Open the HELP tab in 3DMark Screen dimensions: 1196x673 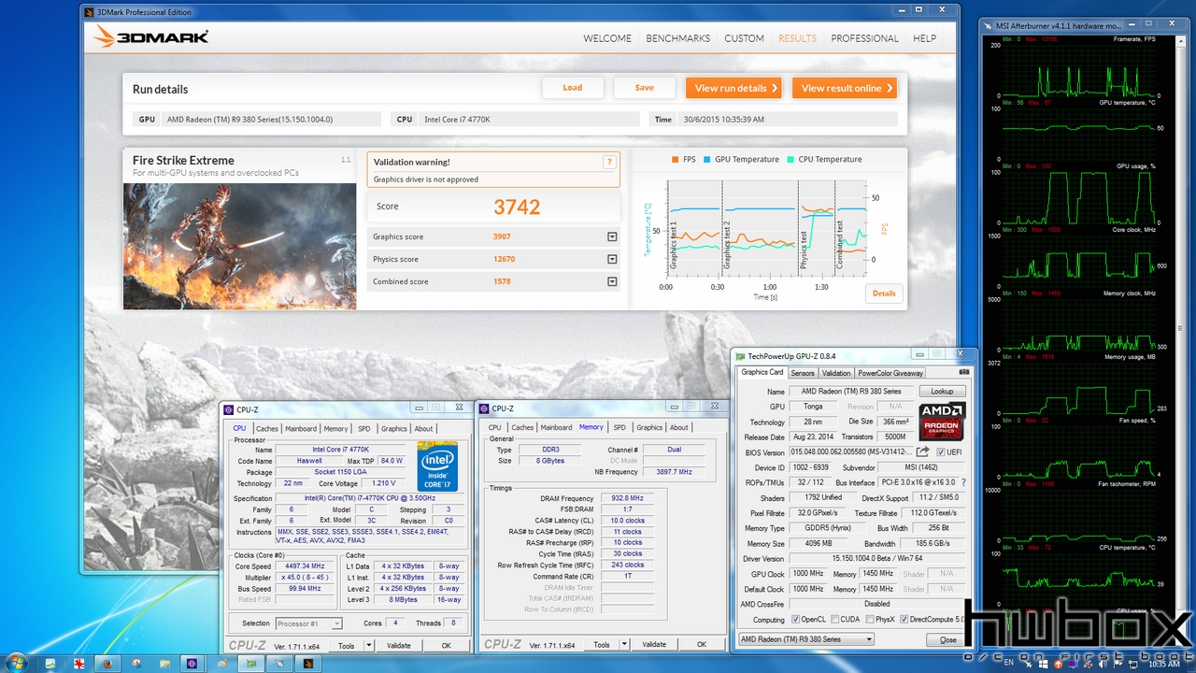(924, 38)
